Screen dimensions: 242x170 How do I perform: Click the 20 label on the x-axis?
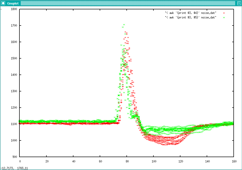47,161
